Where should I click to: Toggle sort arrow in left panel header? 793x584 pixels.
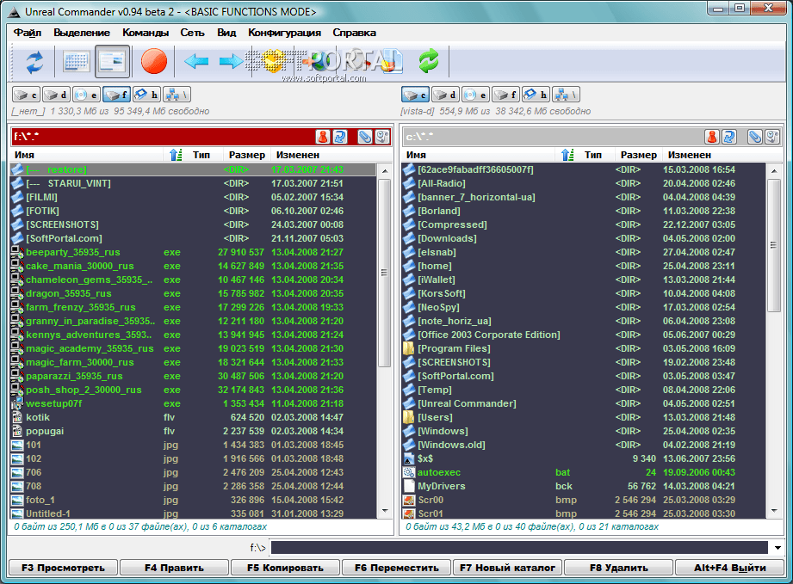176,155
